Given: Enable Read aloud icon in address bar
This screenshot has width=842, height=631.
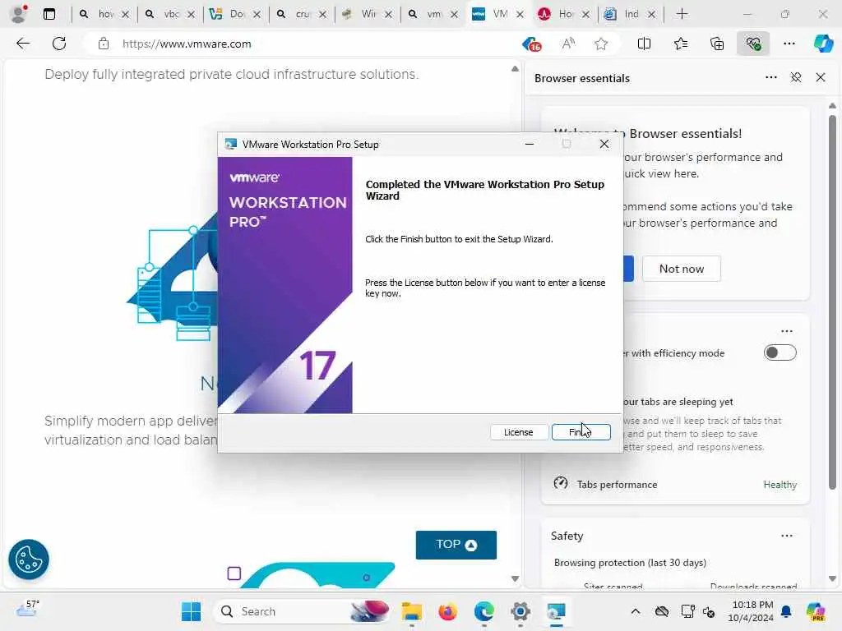Looking at the screenshot, I should [x=568, y=44].
